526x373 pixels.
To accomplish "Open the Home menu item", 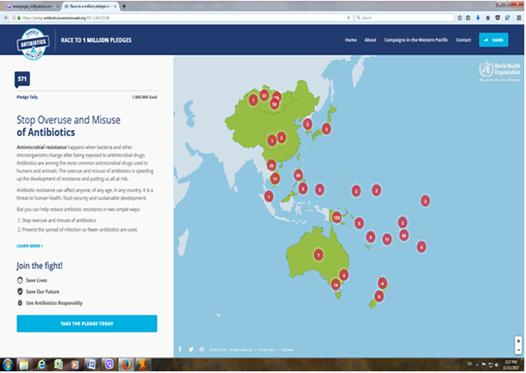I will tap(350, 40).
